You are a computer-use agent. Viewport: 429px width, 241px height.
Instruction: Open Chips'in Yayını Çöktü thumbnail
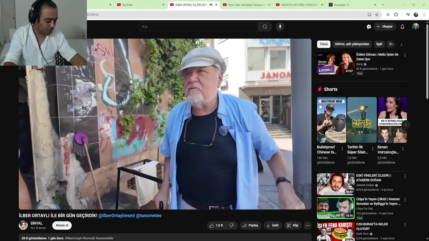(x=335, y=208)
